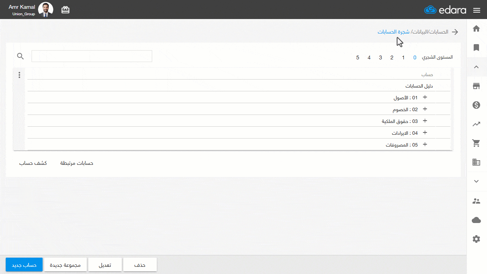The image size is (487, 274).
Task: Open the cloud icon in sidebar
Action: (x=476, y=220)
